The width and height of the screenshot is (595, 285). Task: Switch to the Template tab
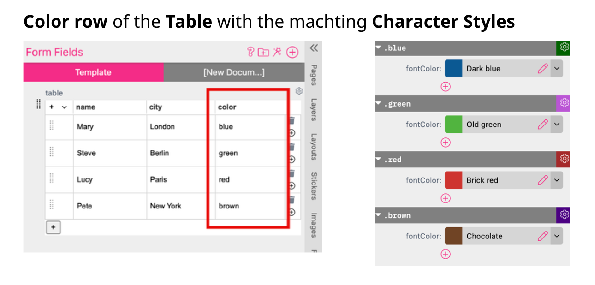coord(93,72)
